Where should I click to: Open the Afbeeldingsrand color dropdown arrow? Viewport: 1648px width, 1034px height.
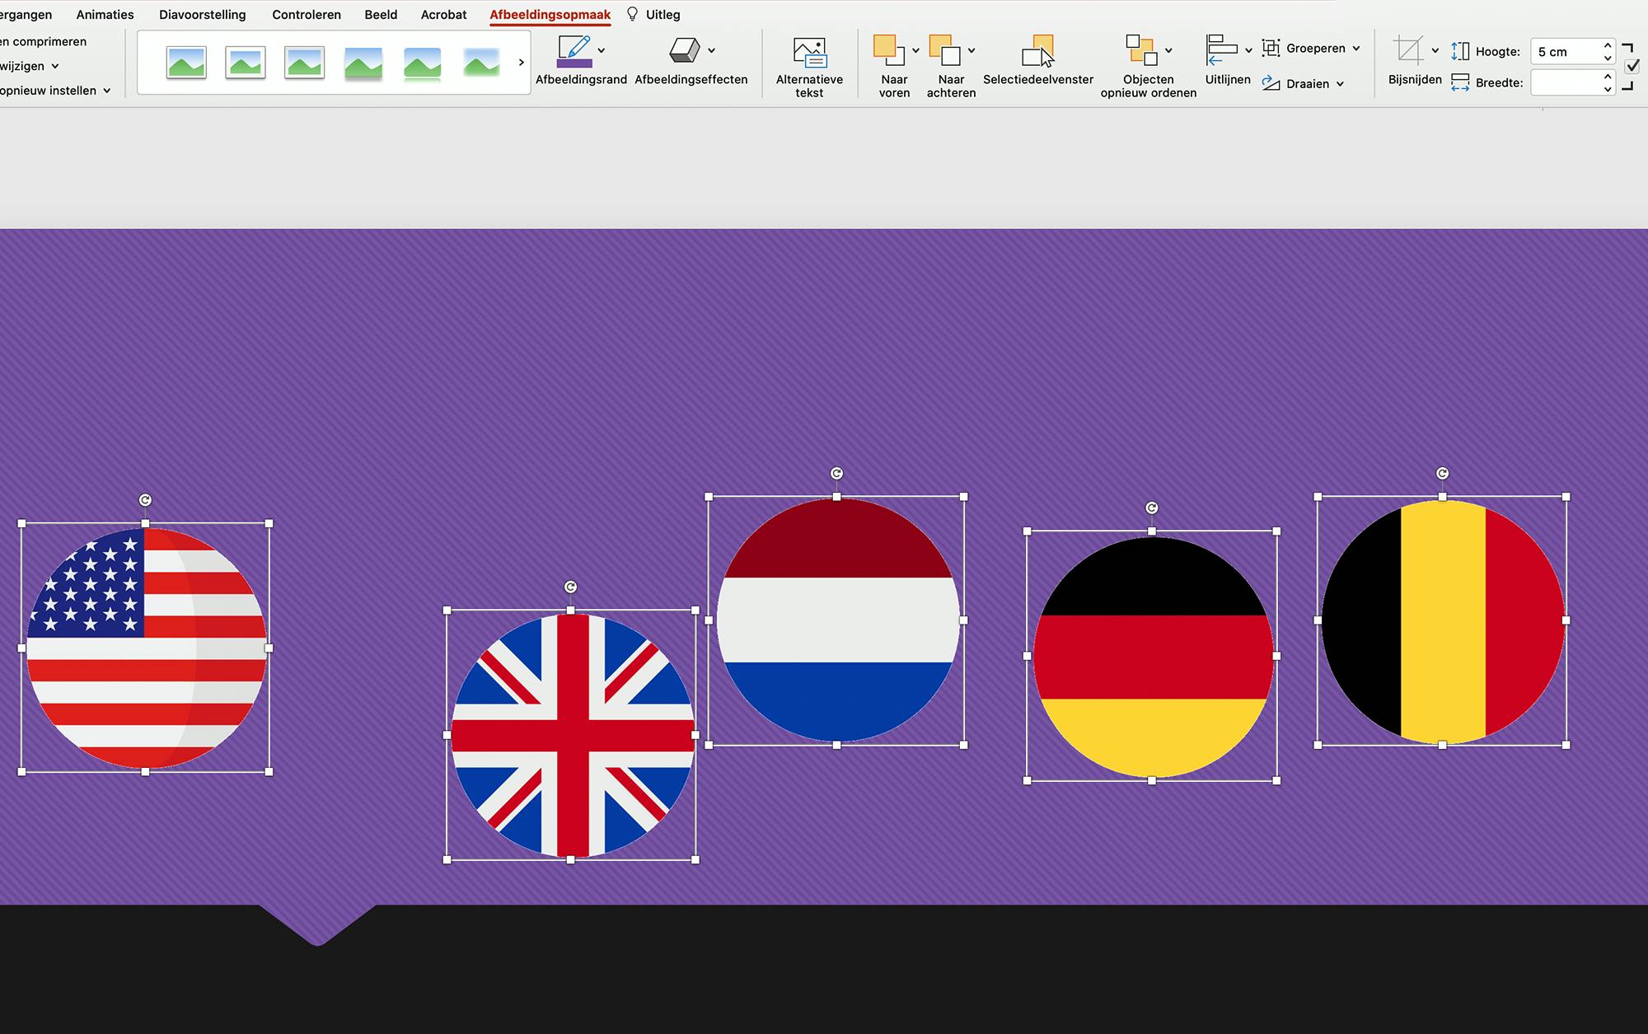(602, 50)
